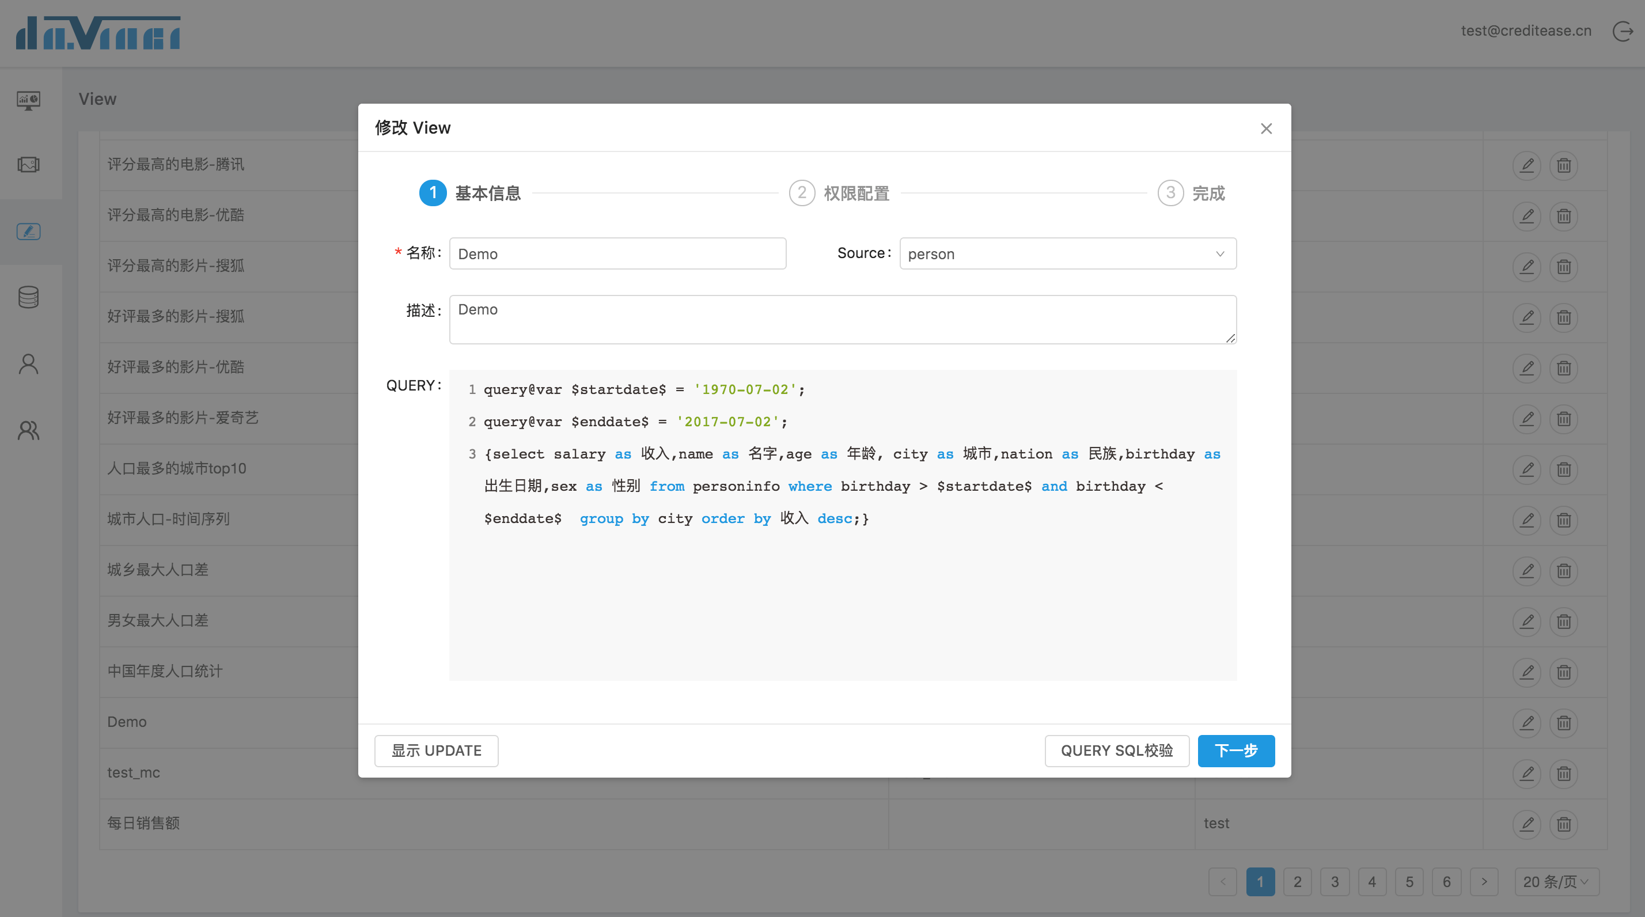Open the 20 条/页 page size dropdown
This screenshot has width=1645, height=917.
(x=1556, y=882)
